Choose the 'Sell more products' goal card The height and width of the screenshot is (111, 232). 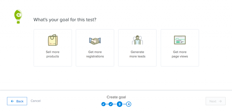click(x=53, y=48)
